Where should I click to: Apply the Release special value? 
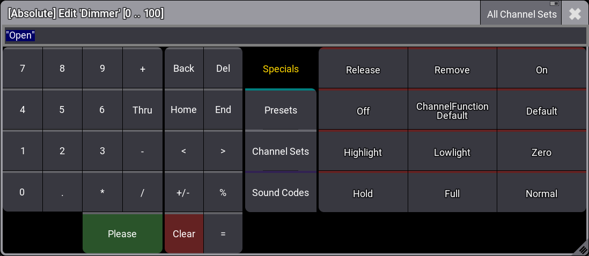[363, 70]
